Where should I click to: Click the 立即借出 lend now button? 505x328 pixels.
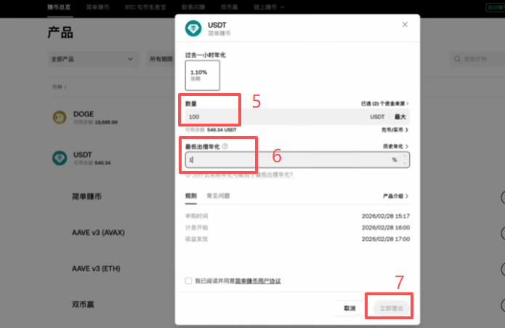click(391, 308)
